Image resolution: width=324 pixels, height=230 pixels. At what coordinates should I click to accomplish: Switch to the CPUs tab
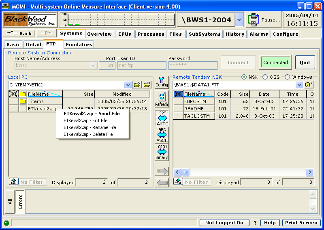pyautogui.click(x=125, y=34)
